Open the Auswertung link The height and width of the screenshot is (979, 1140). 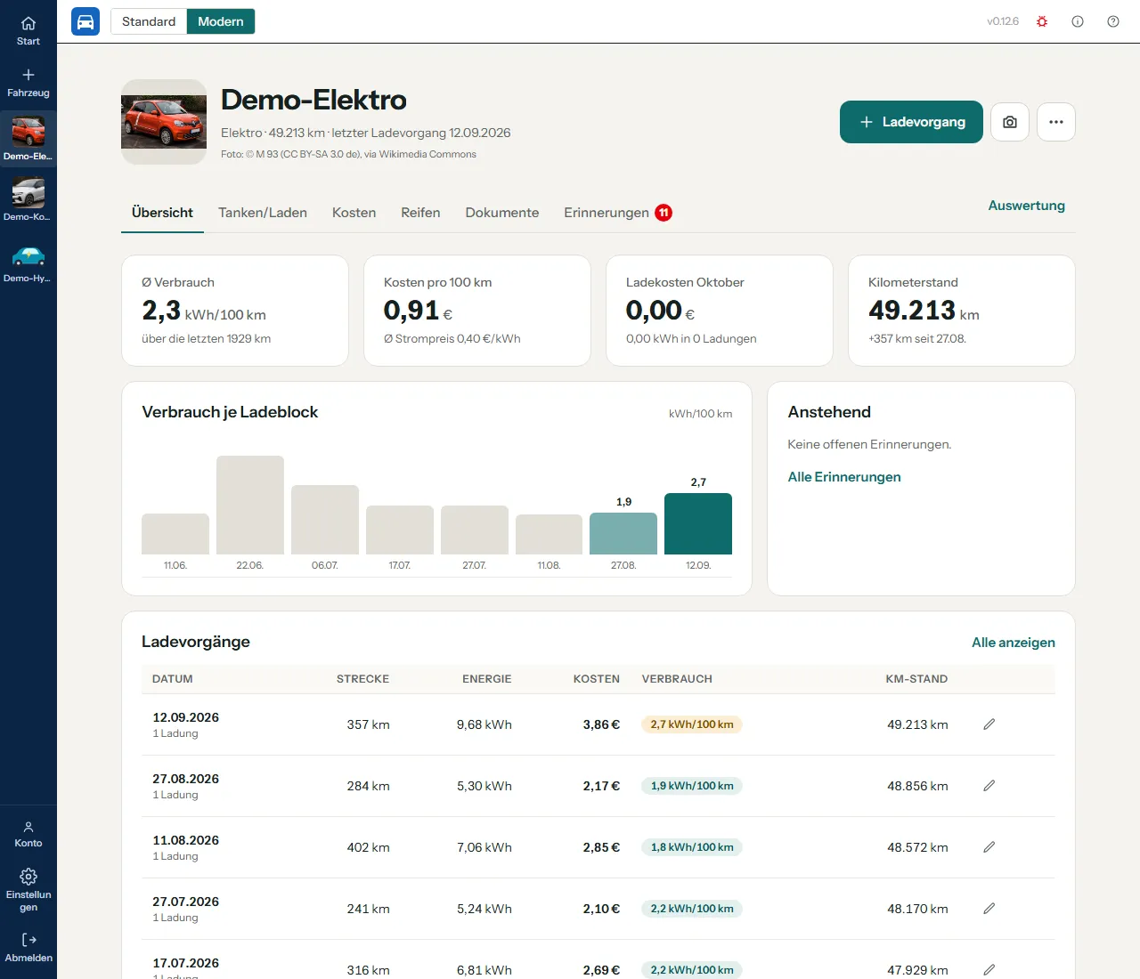coord(1026,206)
